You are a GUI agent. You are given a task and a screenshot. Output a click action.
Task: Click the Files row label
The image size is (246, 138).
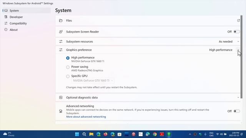69,20
